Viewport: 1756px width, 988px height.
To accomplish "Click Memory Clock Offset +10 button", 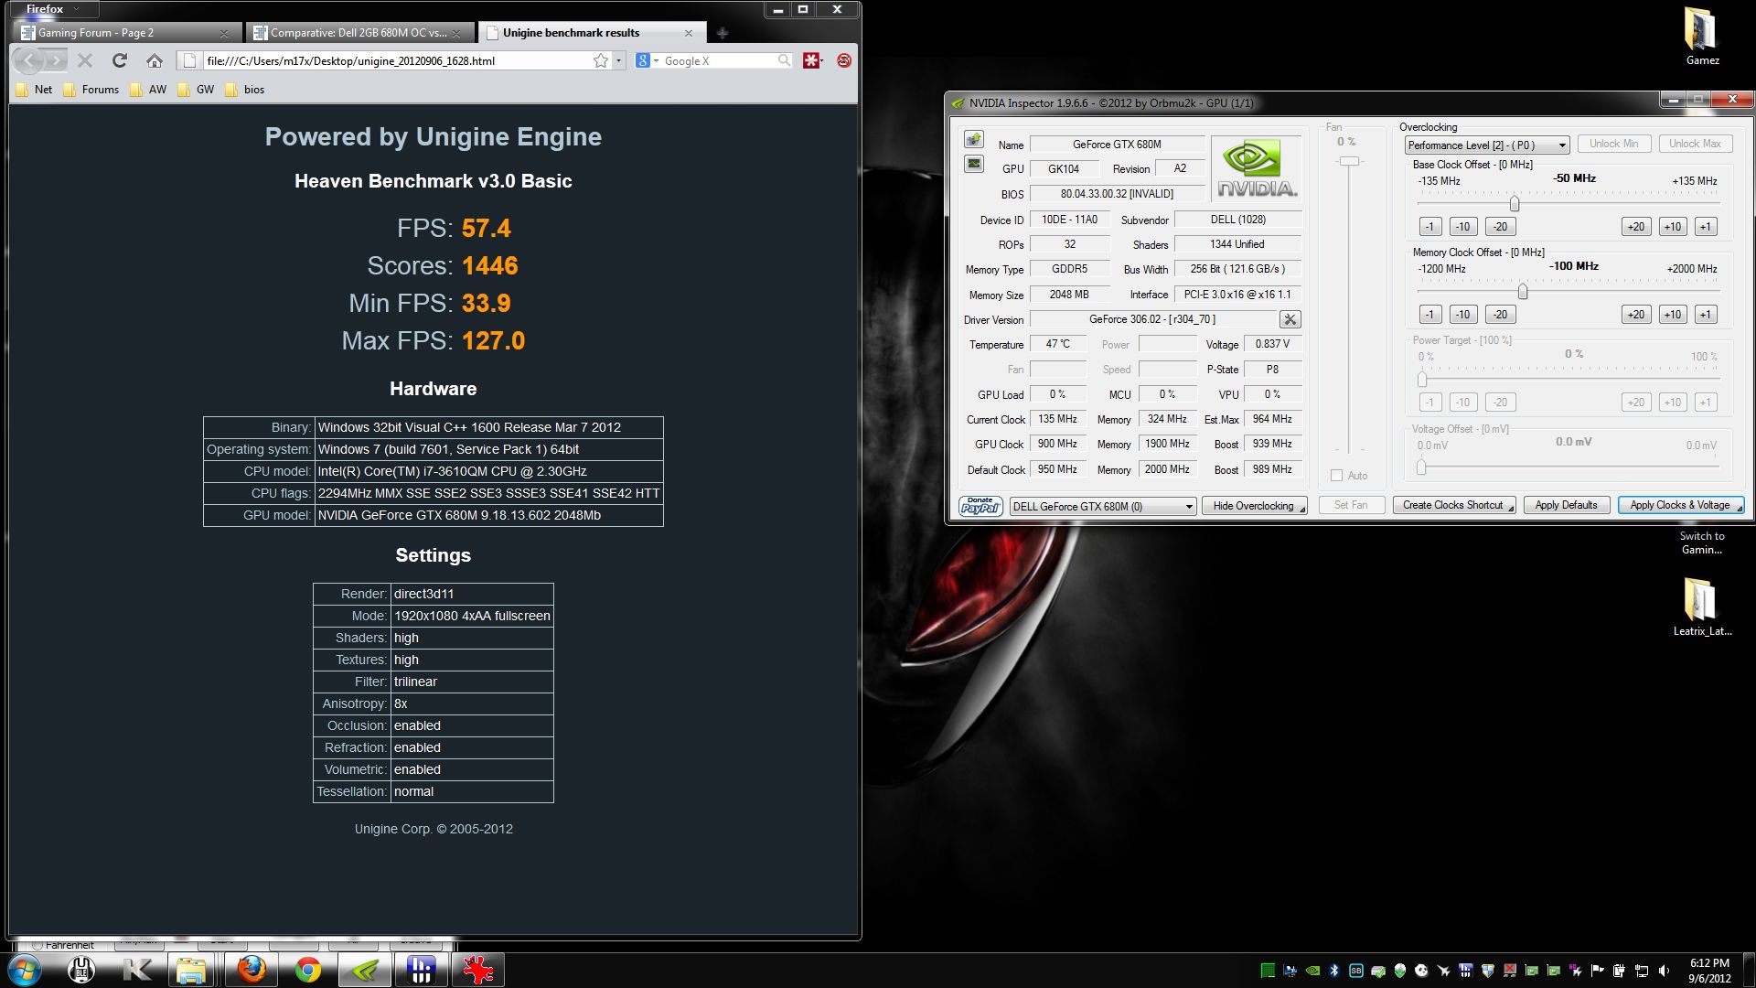I will [x=1672, y=315].
